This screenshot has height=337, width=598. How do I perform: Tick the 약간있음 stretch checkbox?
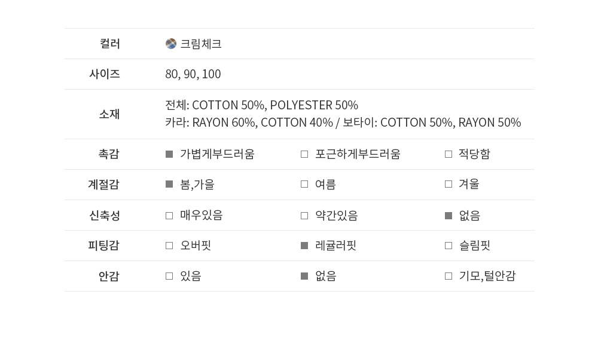click(304, 216)
